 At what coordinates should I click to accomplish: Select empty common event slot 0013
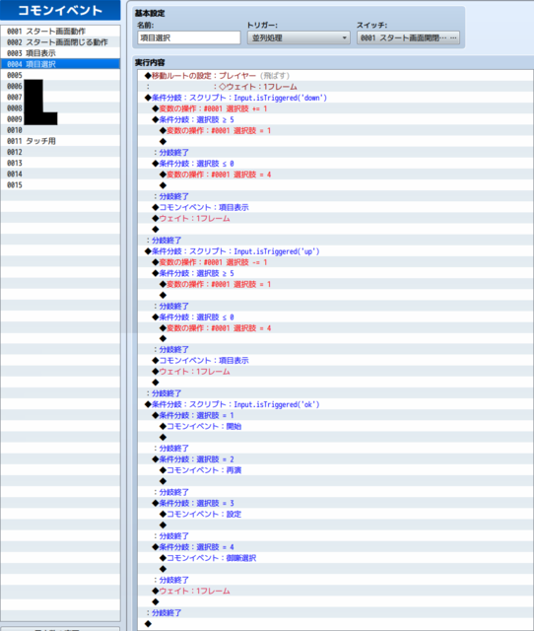click(60, 163)
